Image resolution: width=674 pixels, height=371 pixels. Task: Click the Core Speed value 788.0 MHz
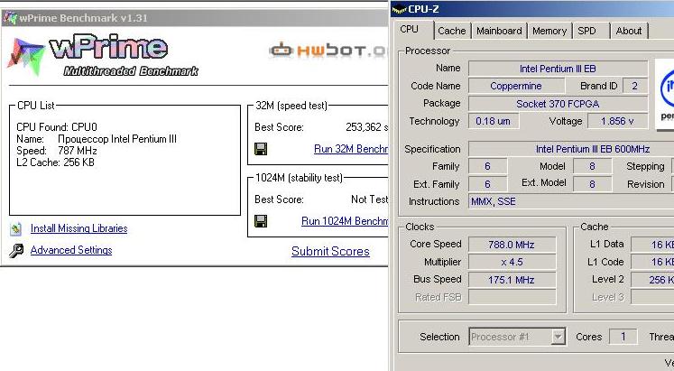tap(512, 245)
